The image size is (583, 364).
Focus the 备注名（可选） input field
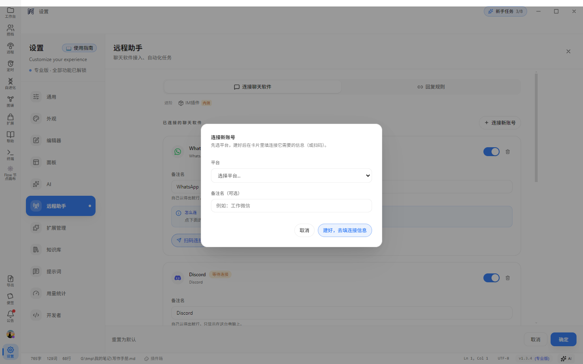(291, 205)
